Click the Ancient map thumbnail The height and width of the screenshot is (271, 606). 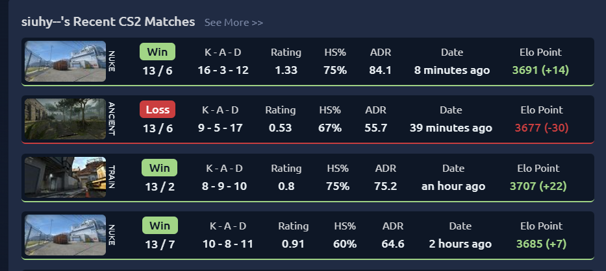(x=66, y=119)
